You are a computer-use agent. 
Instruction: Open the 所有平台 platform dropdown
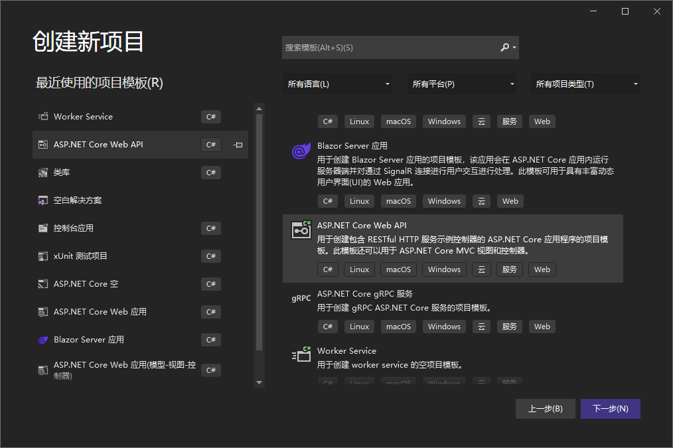(463, 84)
